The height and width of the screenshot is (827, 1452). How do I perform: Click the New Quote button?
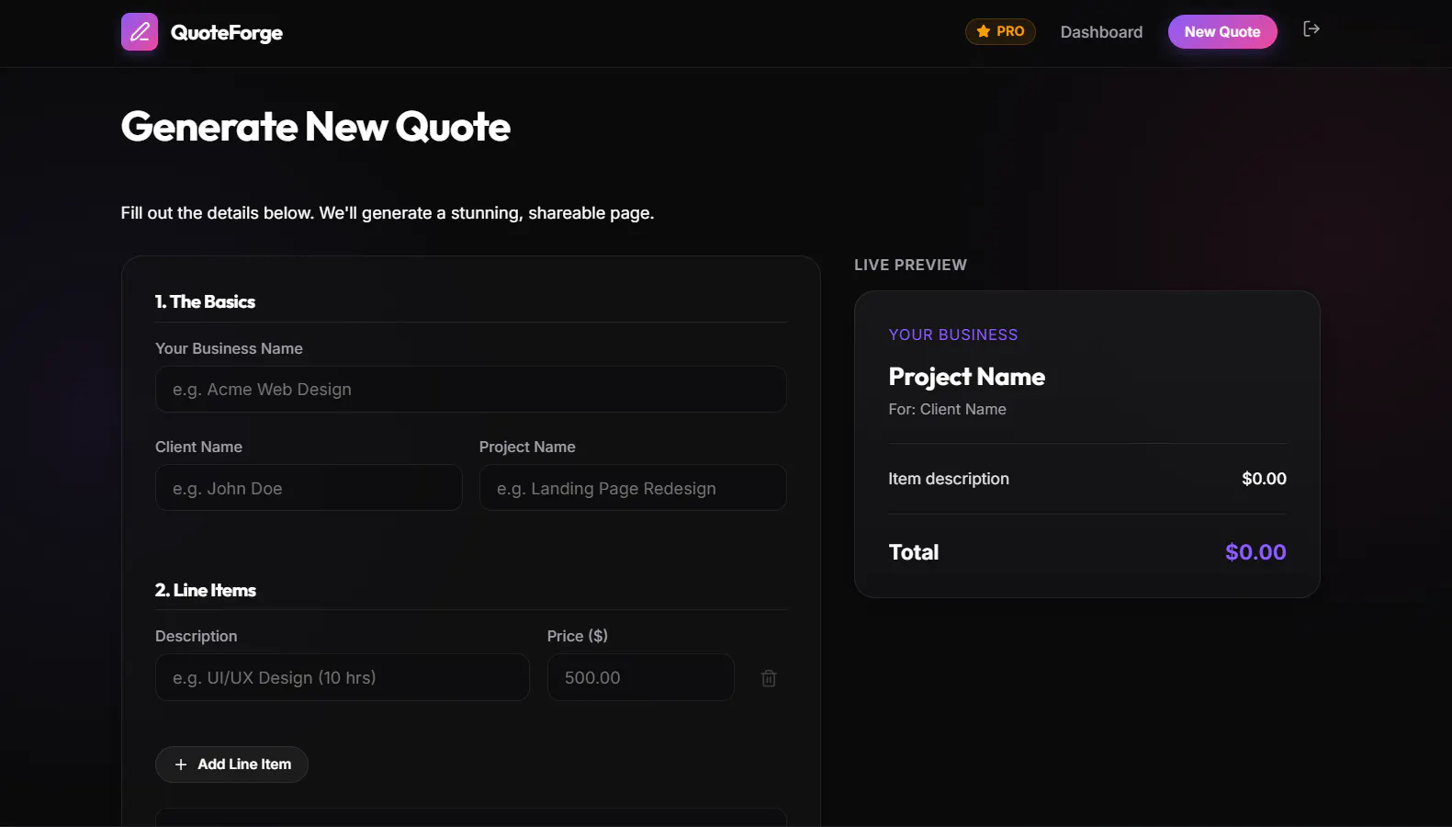(1222, 32)
